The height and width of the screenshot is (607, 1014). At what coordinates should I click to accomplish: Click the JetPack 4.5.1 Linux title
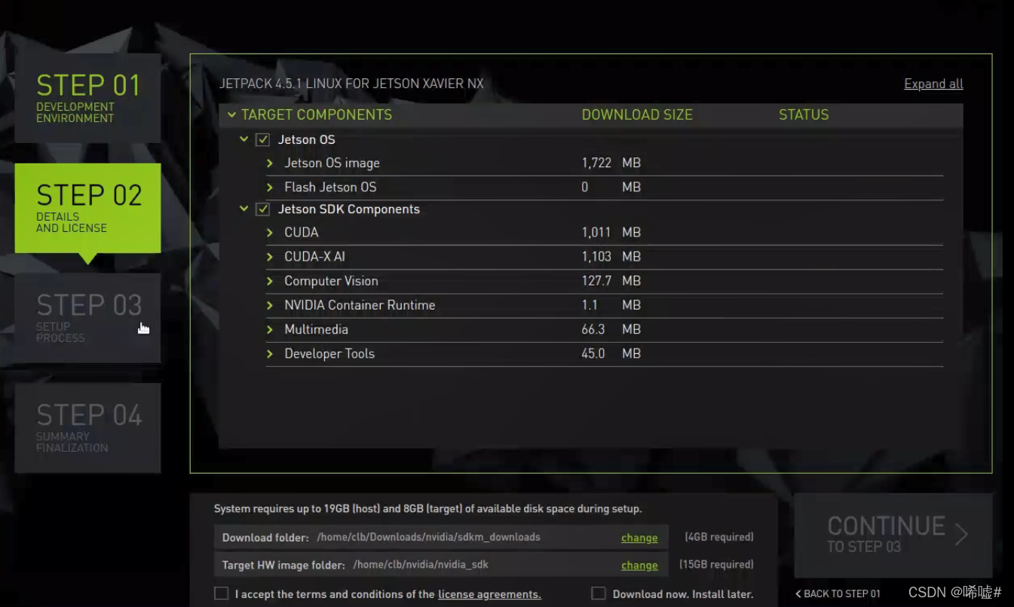click(x=351, y=84)
